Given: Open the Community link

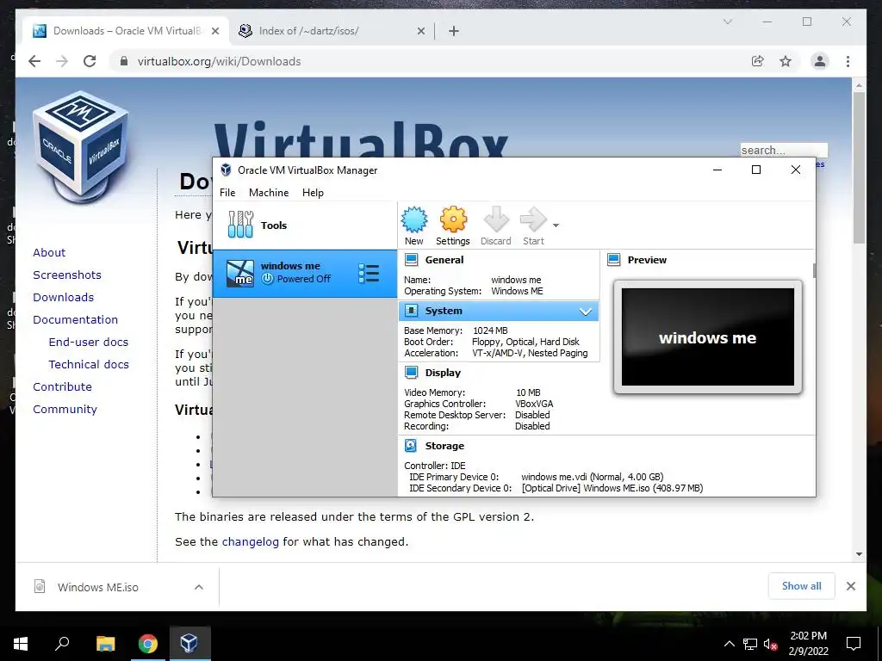Looking at the screenshot, I should 65,409.
